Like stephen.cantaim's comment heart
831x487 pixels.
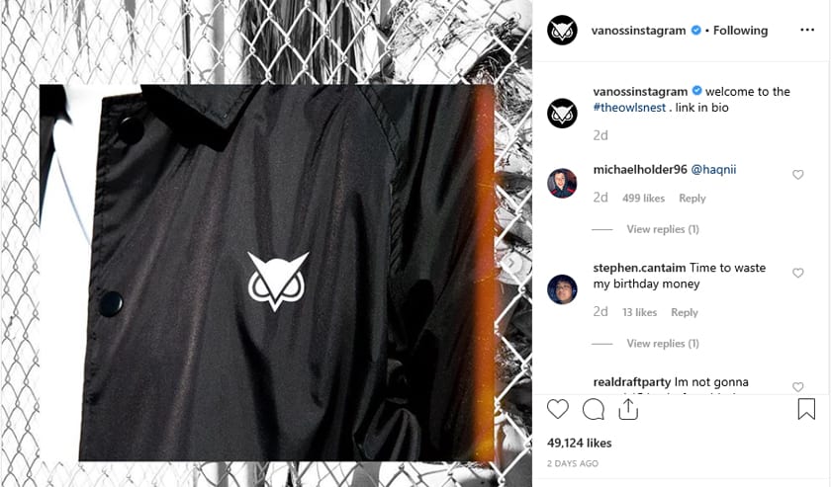pyautogui.click(x=797, y=273)
